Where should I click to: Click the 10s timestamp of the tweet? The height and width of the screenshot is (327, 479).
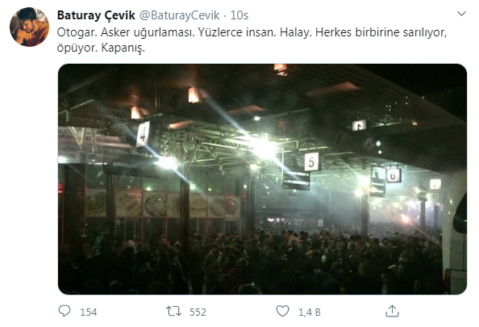tap(240, 15)
